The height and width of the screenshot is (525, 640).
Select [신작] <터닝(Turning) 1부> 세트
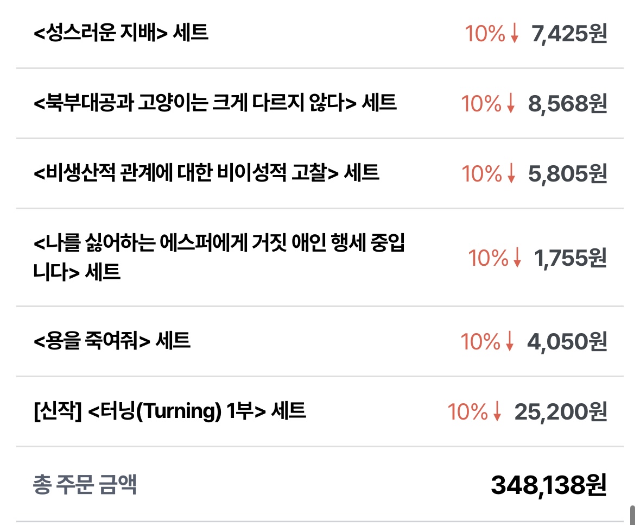pyautogui.click(x=169, y=411)
